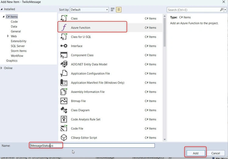Expand the Web tree node
The height and width of the screenshot is (159, 228).
(8, 36)
